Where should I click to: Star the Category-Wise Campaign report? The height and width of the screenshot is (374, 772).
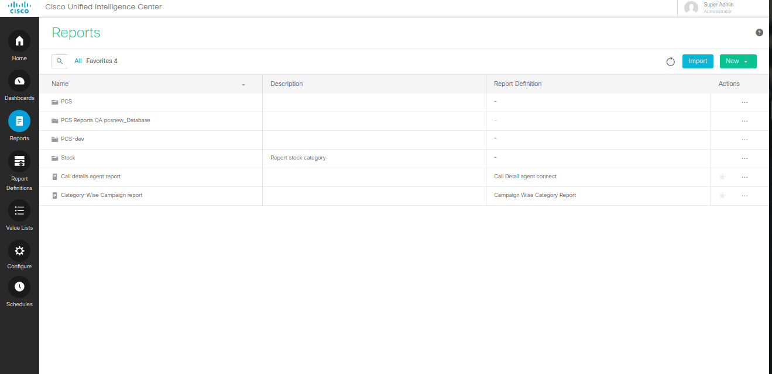(722, 196)
